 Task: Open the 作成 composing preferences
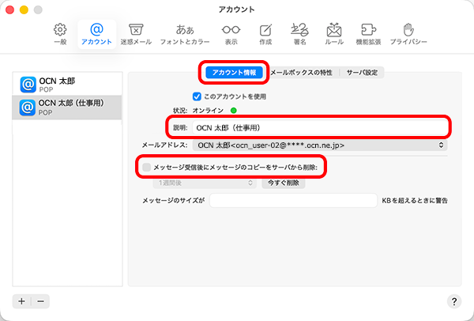click(x=265, y=33)
